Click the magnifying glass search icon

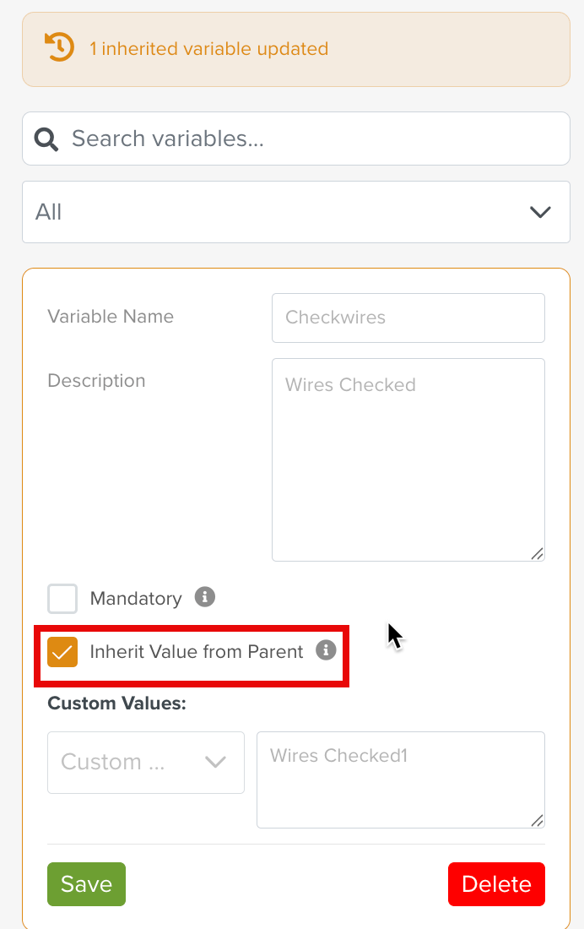click(x=46, y=139)
